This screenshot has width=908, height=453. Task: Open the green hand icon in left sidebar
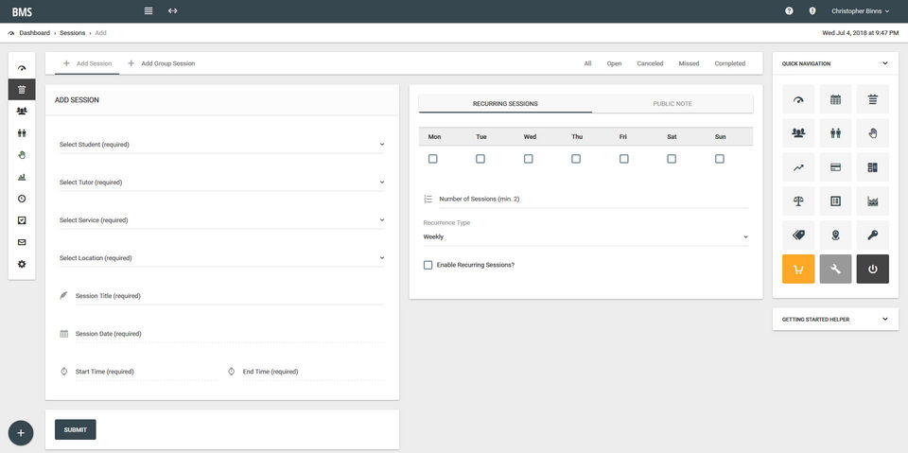[22, 155]
